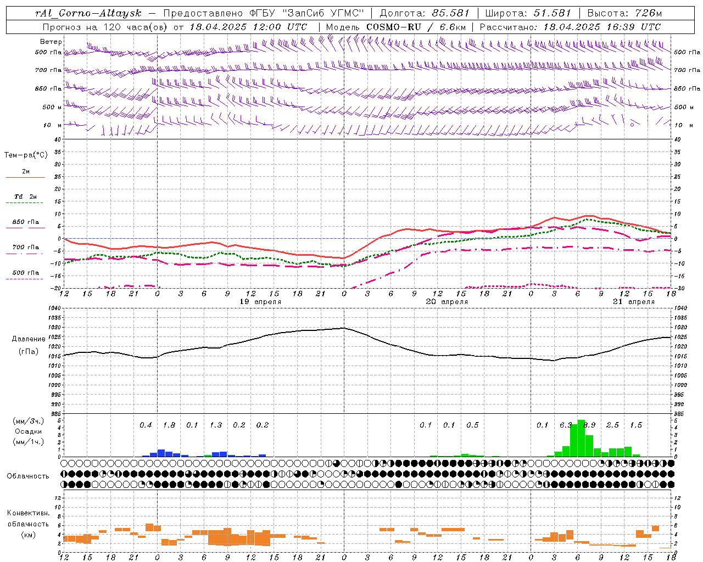This screenshot has height=562, width=703.
Task: Click the tallest green precipitation bar
Action: coord(581,439)
